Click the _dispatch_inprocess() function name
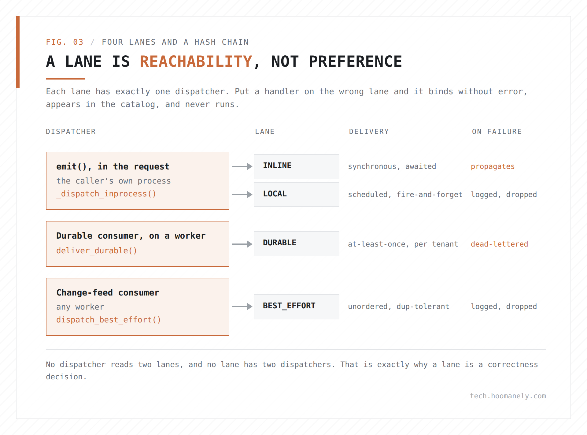This screenshot has height=435, width=587. click(106, 194)
